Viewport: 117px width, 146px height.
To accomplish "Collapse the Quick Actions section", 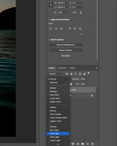I will click(x=49, y=40).
